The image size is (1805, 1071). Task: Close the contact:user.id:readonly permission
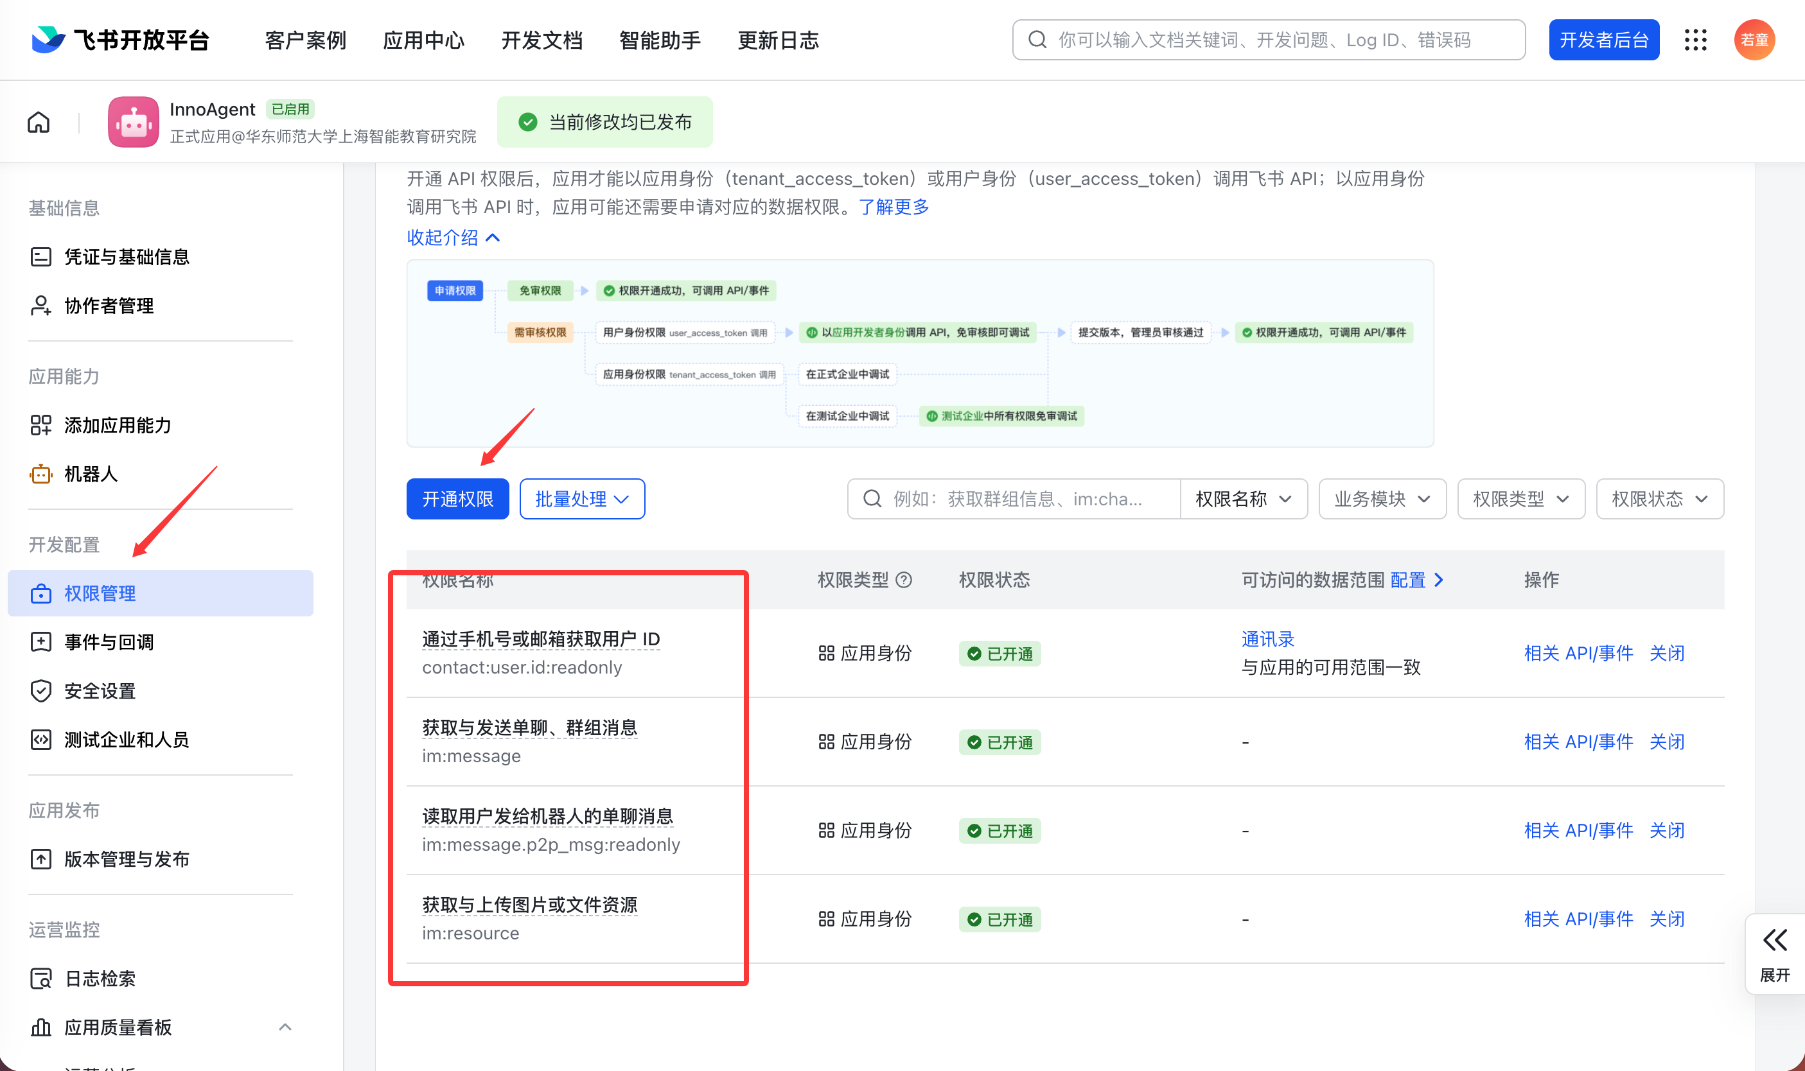(x=1667, y=653)
